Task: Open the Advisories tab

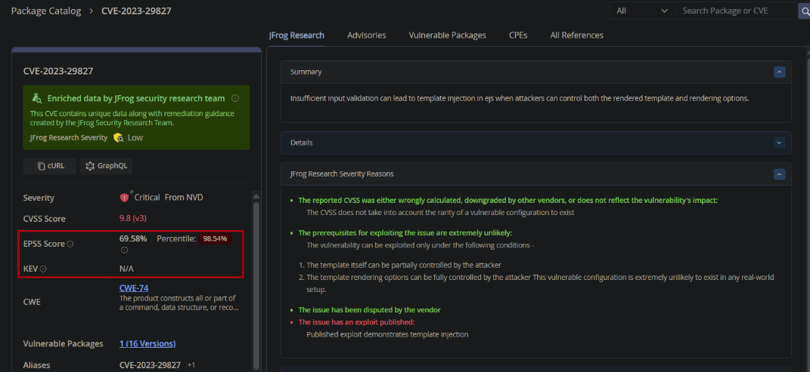Action: click(x=366, y=35)
